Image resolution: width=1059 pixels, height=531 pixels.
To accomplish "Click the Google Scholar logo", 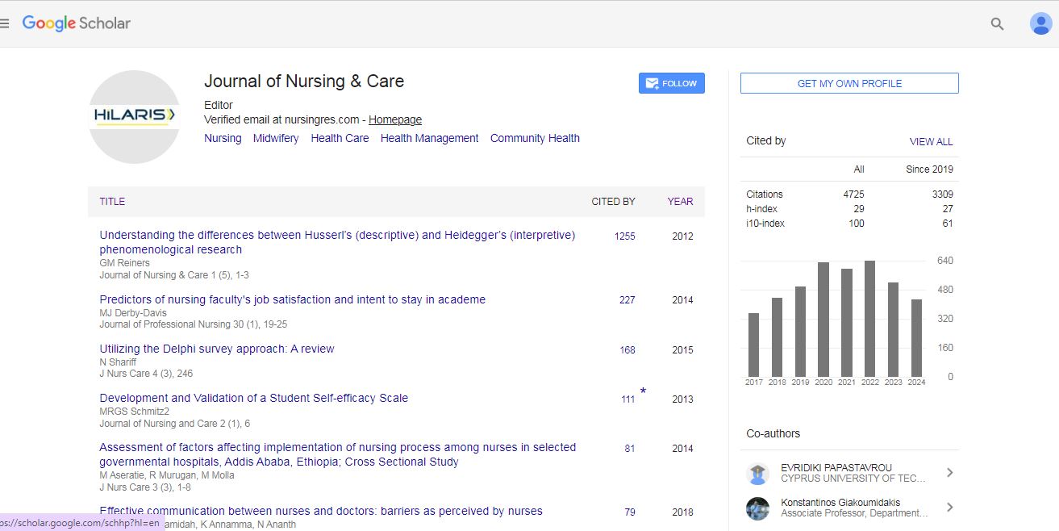I will pyautogui.click(x=76, y=23).
